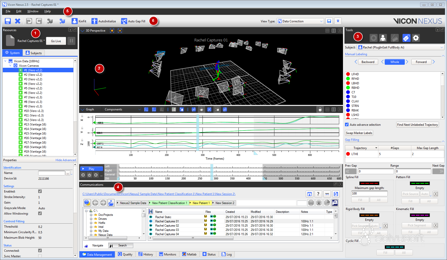This screenshot has width=447, height=260.
Task: Click the Redo arrow icon
Action: 39,21
